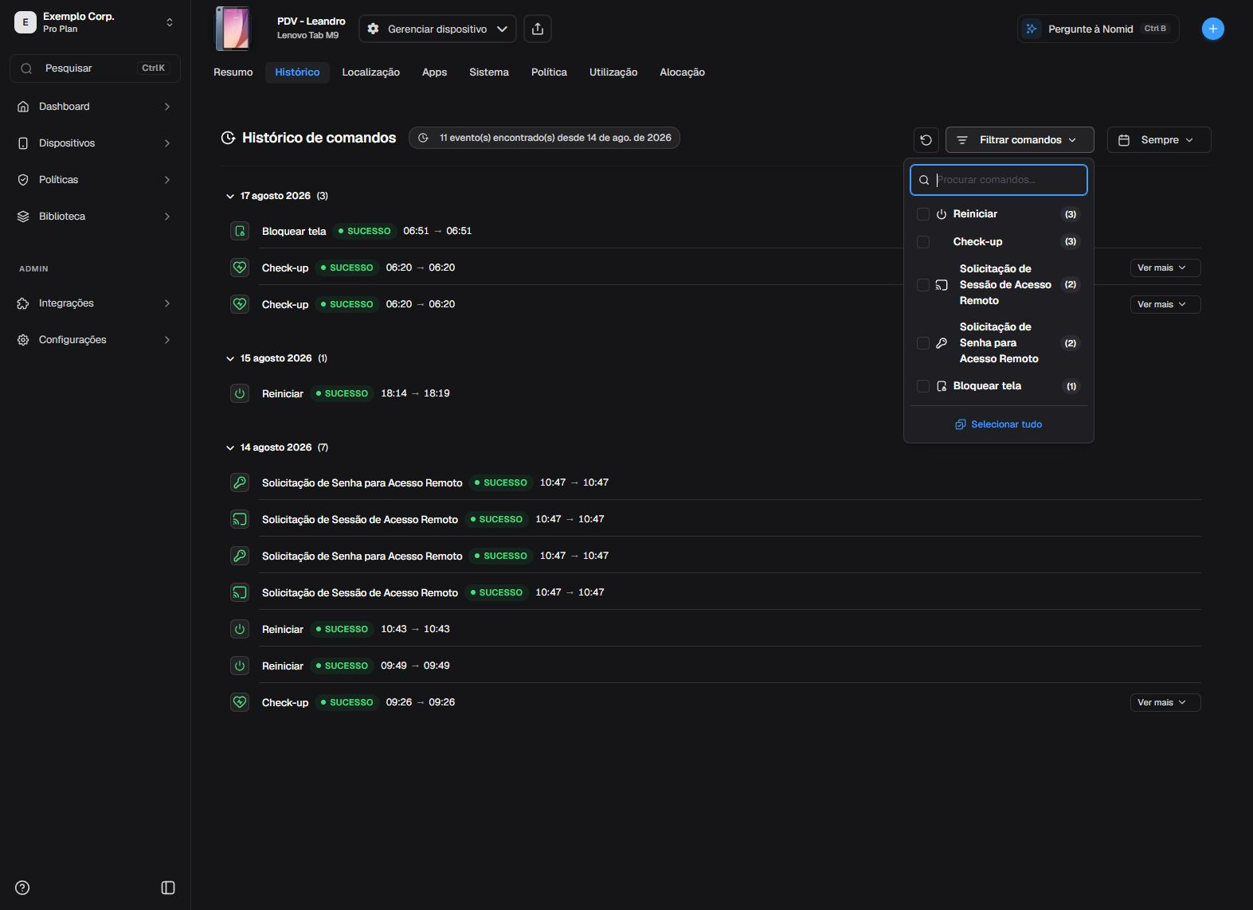The image size is (1253, 910).
Task: Click the Dispositivos device icon in sidebar
Action: point(23,143)
